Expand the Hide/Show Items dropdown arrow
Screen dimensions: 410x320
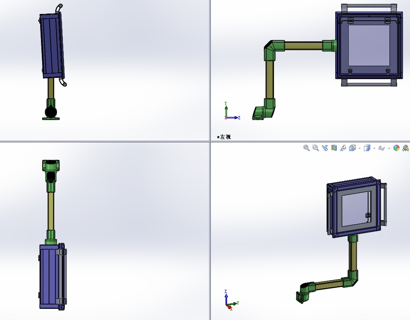(389, 149)
